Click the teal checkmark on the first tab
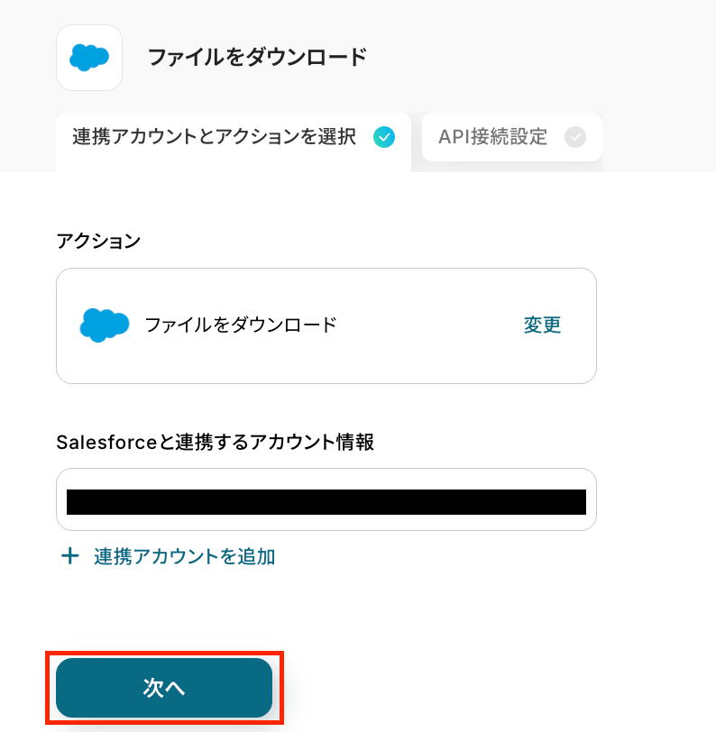Screen dimensions: 716x732 coord(384,137)
